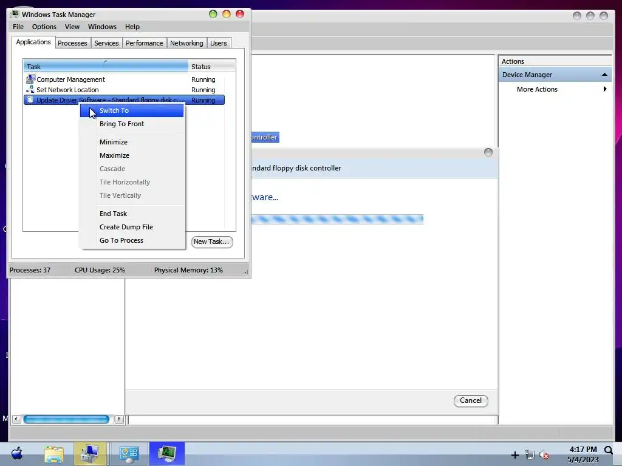Click the Apple logo start button

[x=16, y=453]
